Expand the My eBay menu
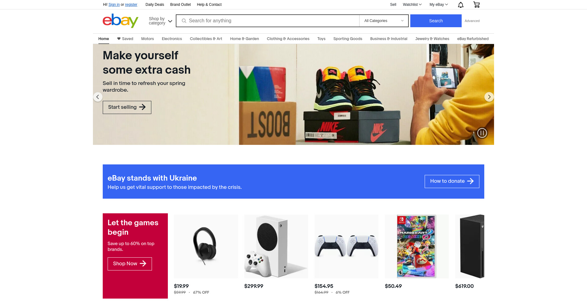The image size is (587, 305). click(x=439, y=5)
